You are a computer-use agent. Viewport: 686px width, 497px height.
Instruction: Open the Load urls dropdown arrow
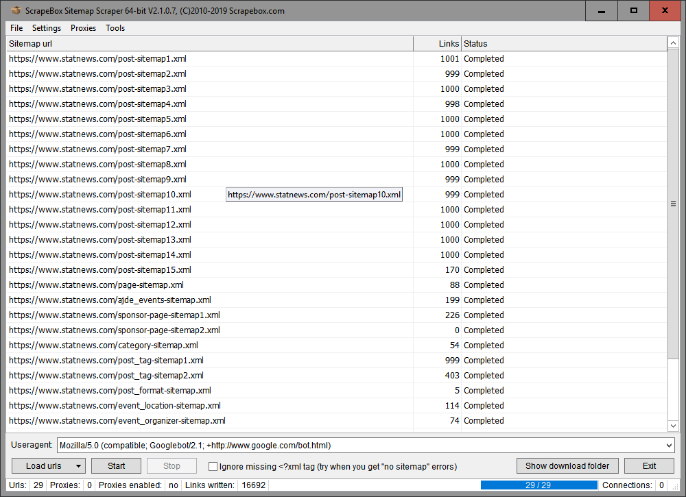[78, 466]
